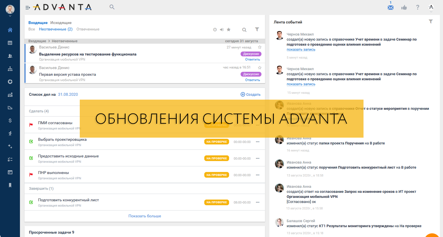Select the "Отвеченные" filter tab
The image size is (443, 237).
tap(88, 29)
